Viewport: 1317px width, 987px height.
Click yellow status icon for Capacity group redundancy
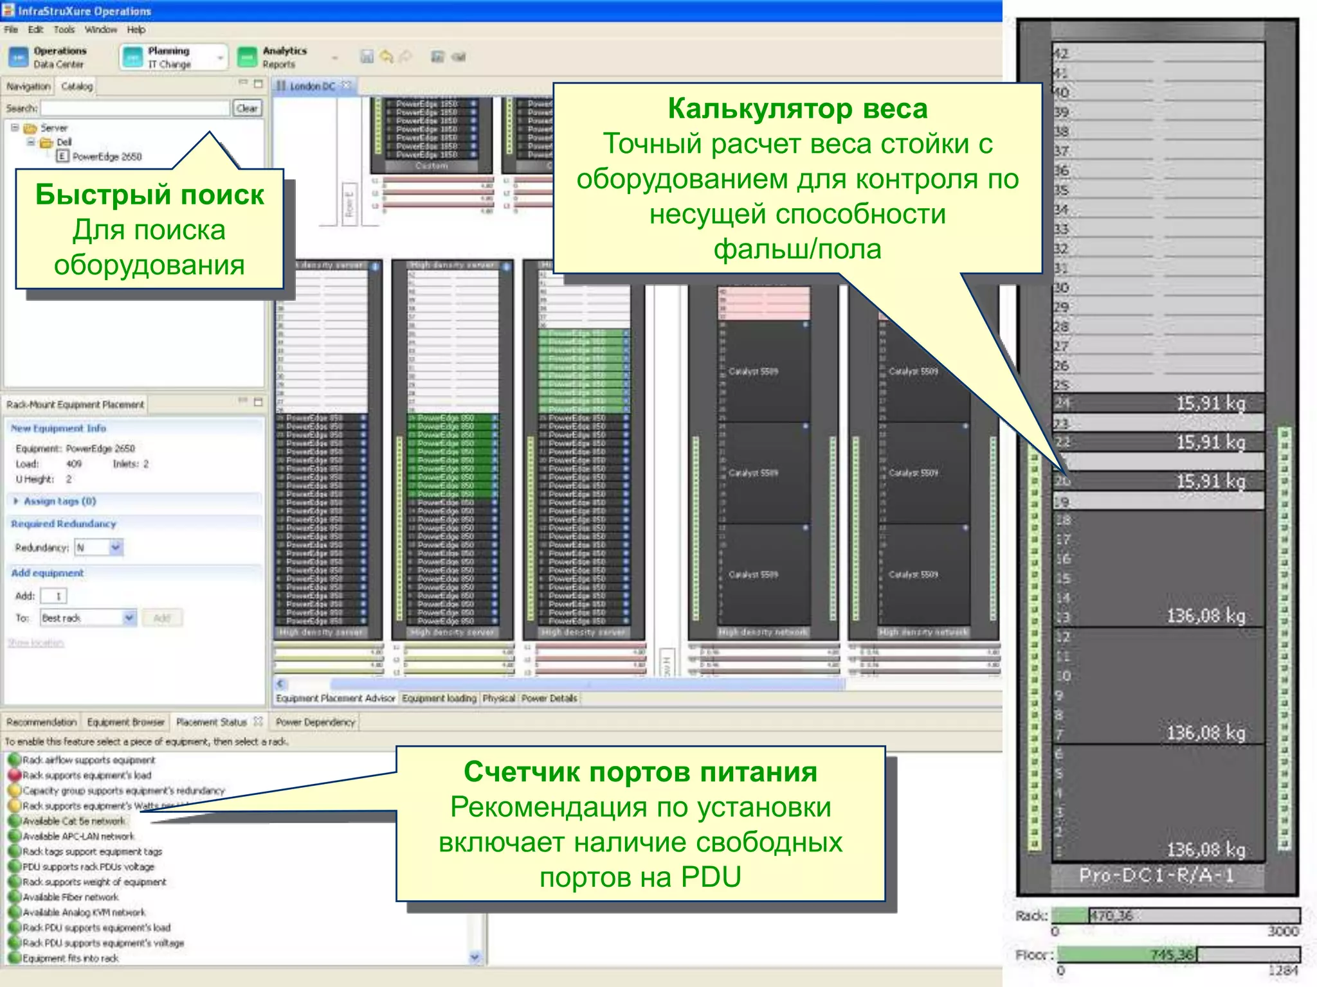14,790
